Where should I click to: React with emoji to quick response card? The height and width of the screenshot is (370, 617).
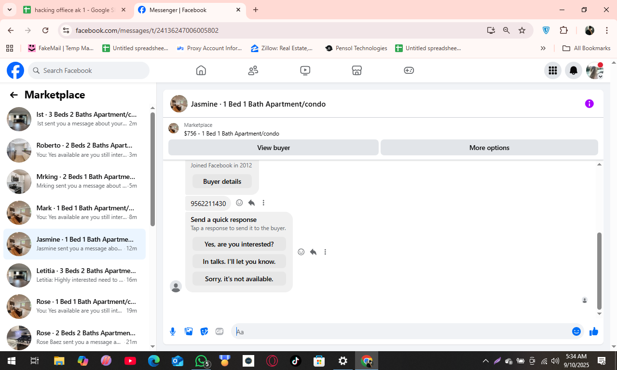click(x=301, y=252)
